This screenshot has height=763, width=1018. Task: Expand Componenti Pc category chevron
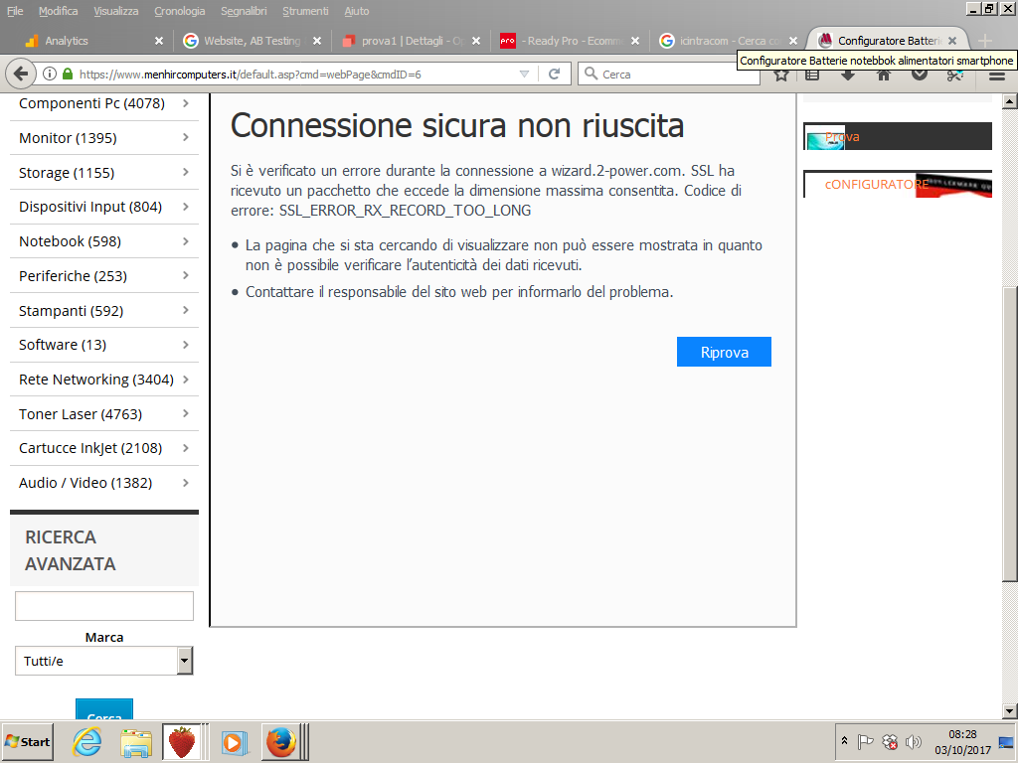click(186, 103)
